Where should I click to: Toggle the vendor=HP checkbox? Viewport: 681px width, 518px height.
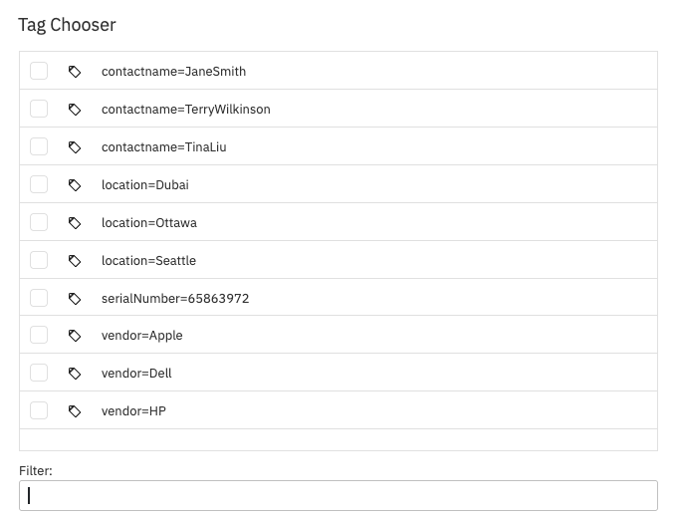click(x=39, y=410)
